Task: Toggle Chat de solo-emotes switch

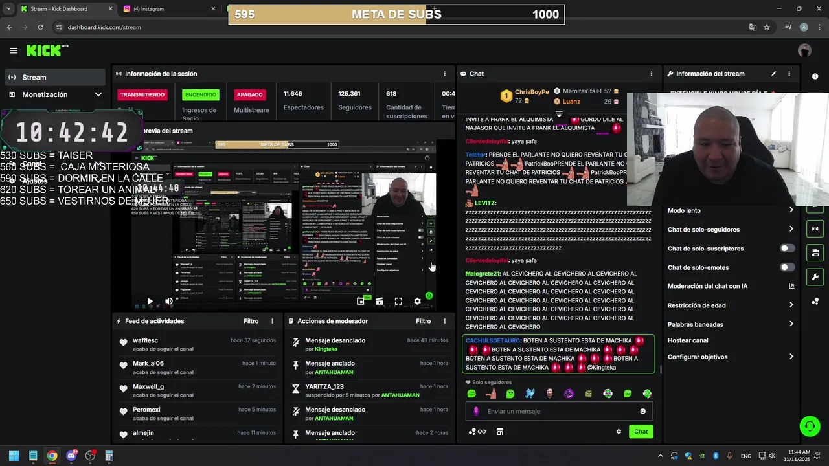Action: point(787,267)
